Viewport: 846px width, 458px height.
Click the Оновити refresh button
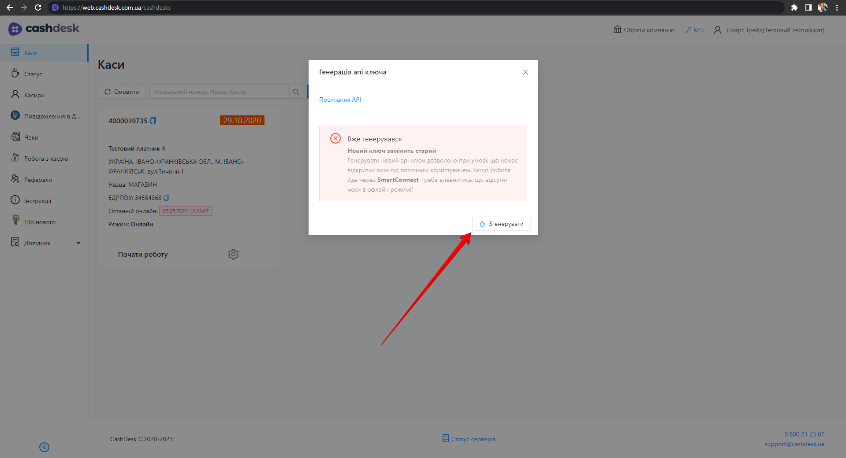click(122, 92)
